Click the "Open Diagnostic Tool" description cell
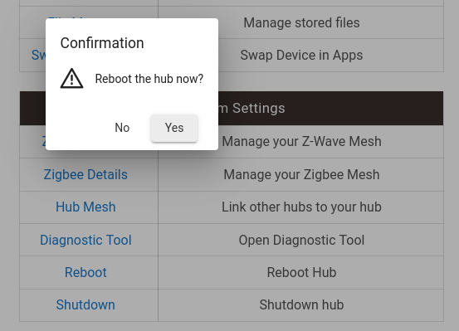The width and height of the screenshot is (459, 331). coord(301,240)
